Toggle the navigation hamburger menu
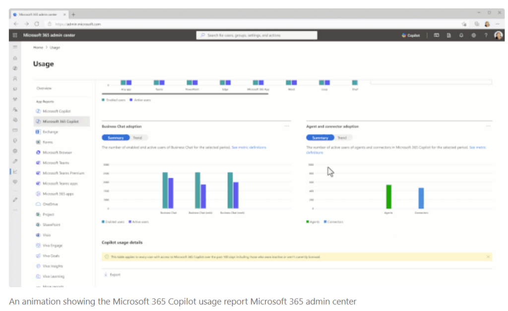 15,47
